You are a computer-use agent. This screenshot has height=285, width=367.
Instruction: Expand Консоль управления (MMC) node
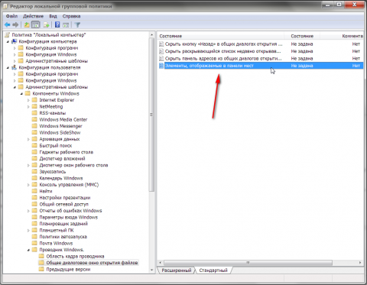(x=28, y=185)
